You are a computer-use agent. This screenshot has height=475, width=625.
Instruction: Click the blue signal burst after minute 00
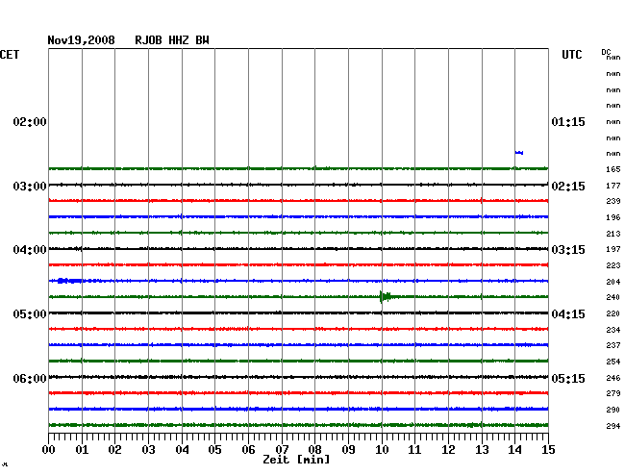[x=70, y=281]
